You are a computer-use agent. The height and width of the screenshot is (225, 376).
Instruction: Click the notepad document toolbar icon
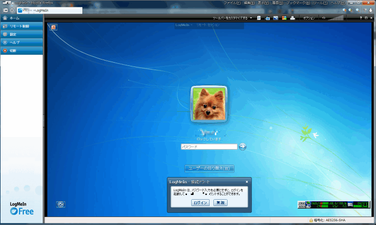tap(259, 18)
